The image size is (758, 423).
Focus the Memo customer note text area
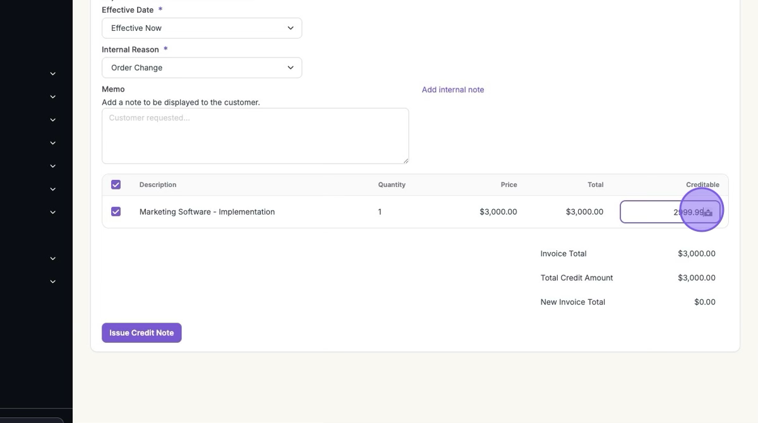(x=255, y=136)
